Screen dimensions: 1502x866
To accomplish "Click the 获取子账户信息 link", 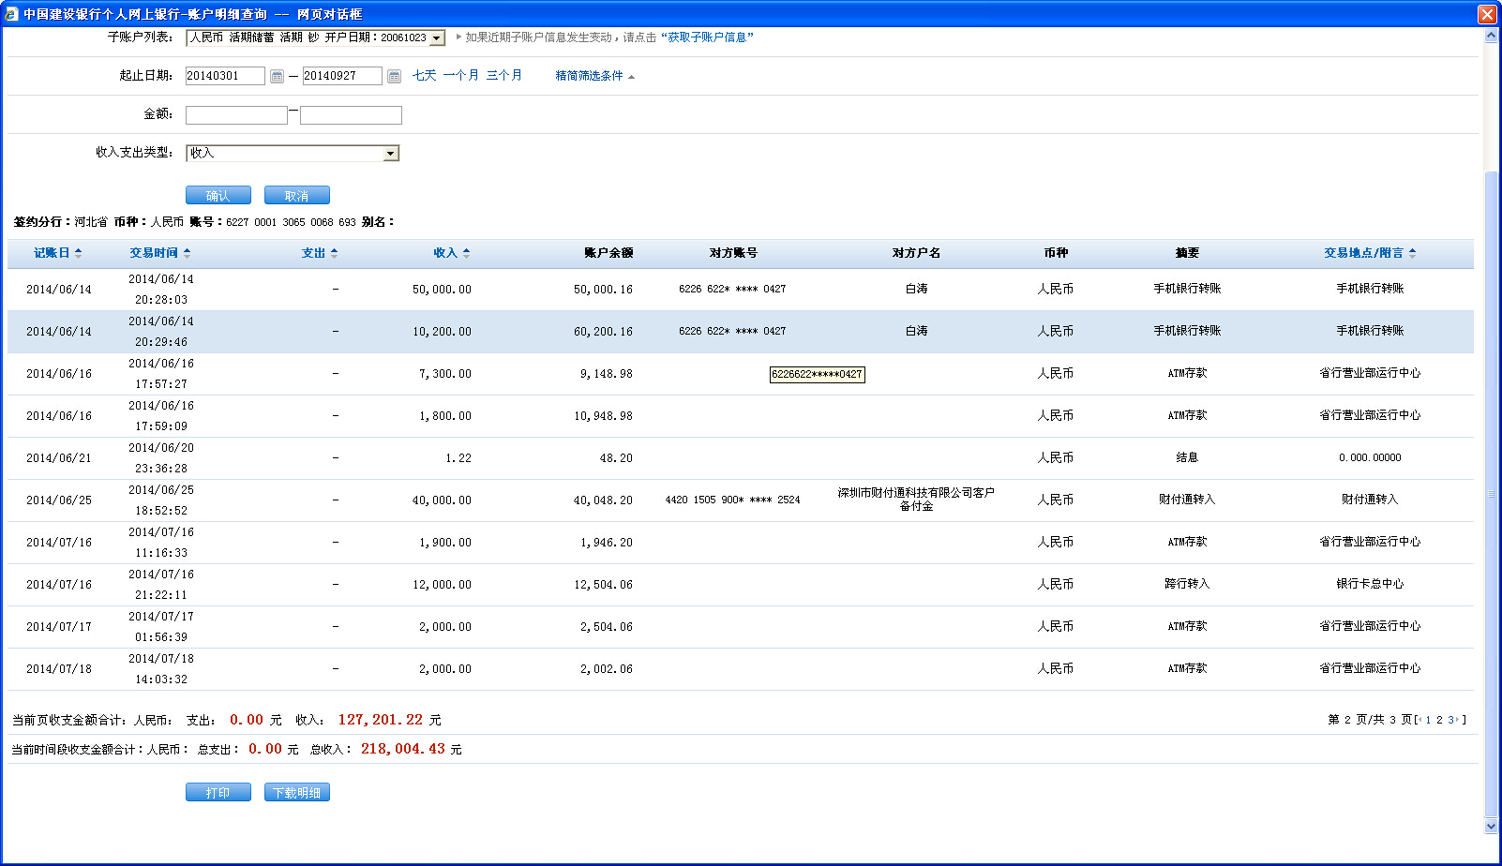I will pyautogui.click(x=707, y=37).
